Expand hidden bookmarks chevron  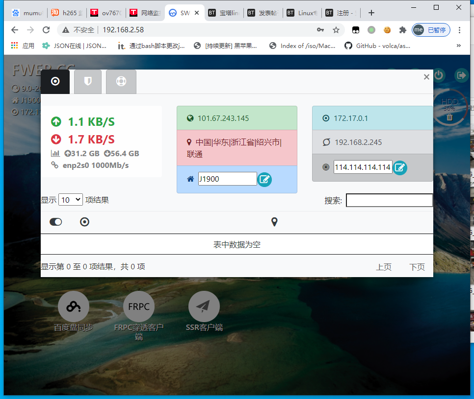(459, 46)
